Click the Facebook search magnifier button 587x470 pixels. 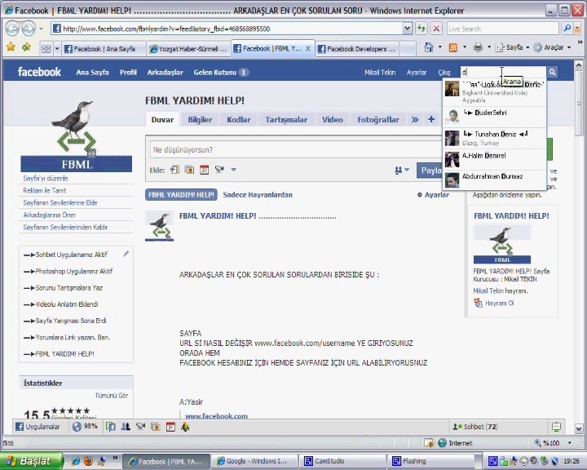pos(552,72)
